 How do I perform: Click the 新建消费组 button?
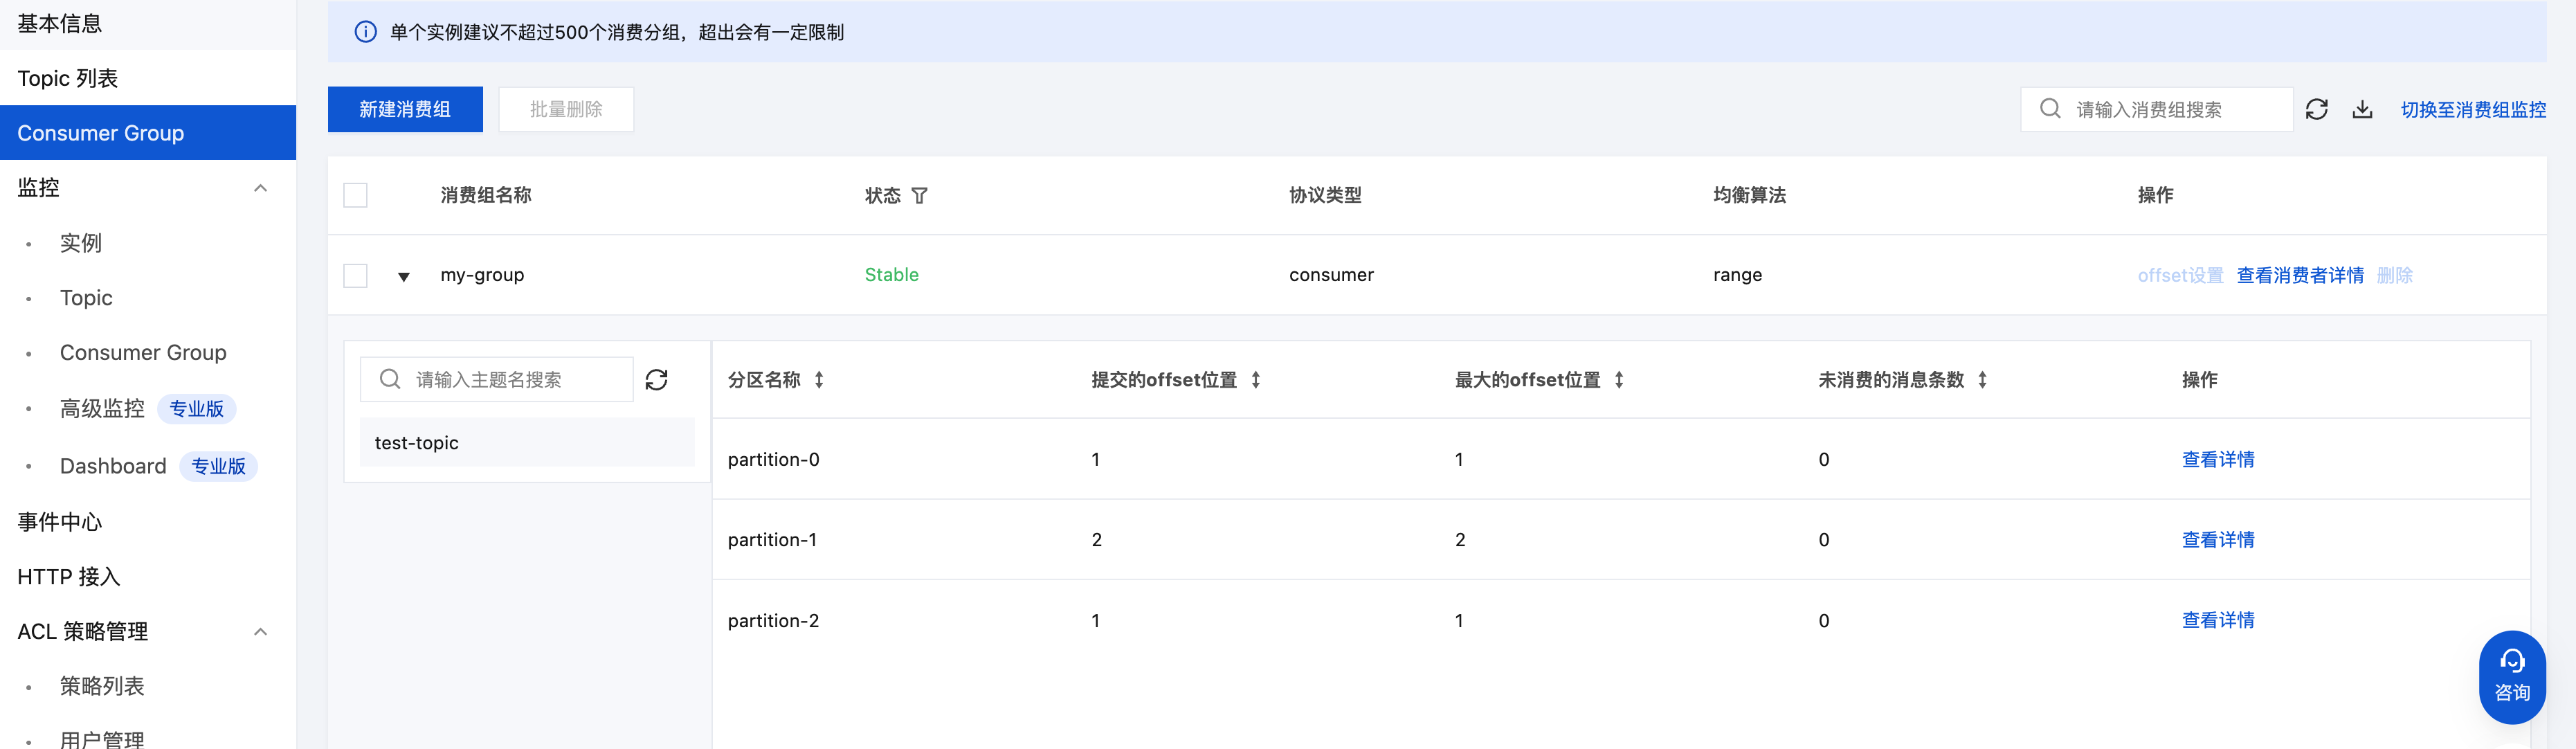click(405, 109)
